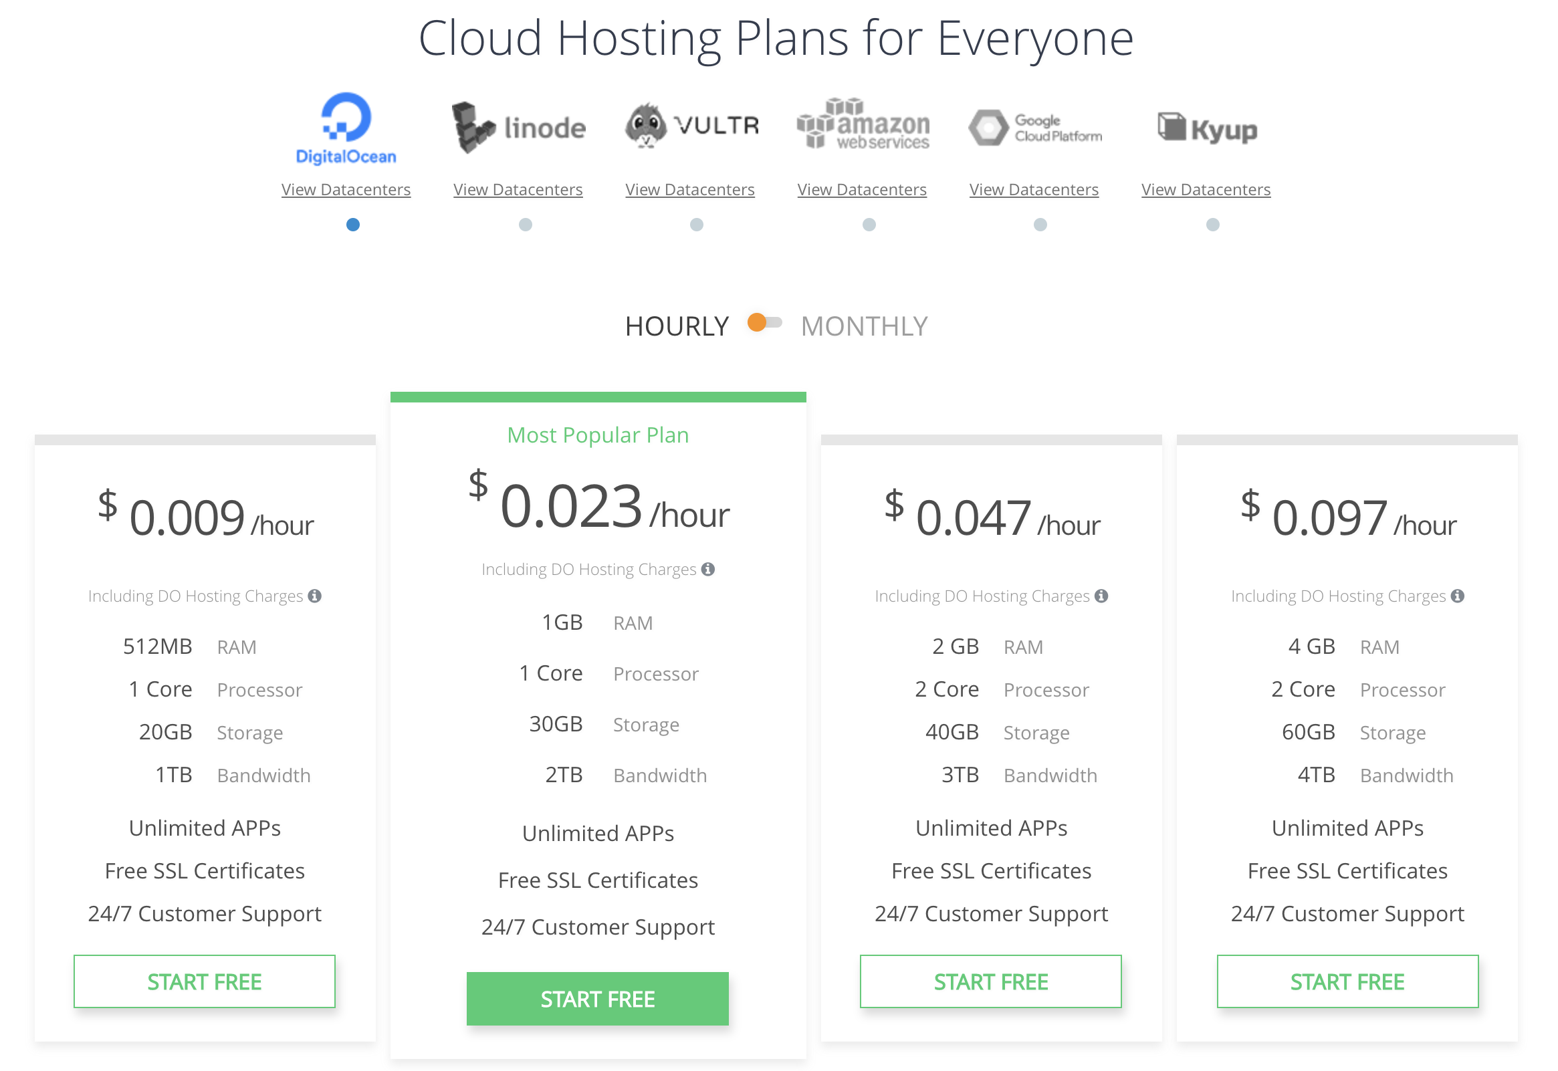Click info icon on the $0.009 plan

click(316, 596)
